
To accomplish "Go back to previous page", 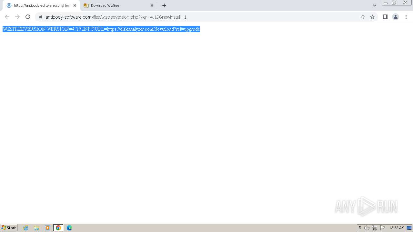I will tap(7, 17).
